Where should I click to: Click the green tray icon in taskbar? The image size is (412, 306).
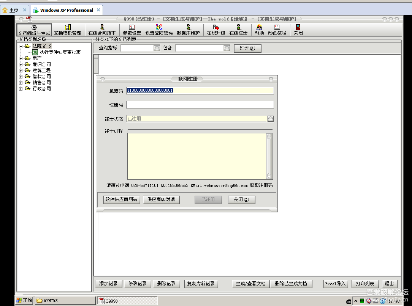362,301
